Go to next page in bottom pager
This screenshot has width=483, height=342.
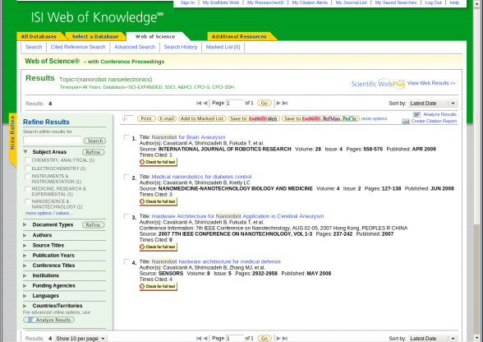click(x=278, y=338)
